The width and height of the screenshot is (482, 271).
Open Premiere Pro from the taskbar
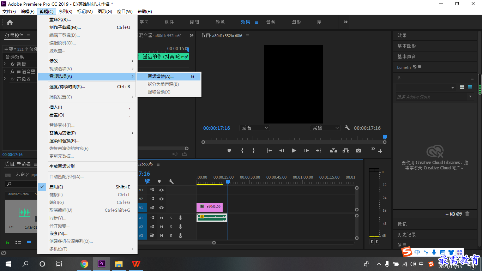(102, 264)
